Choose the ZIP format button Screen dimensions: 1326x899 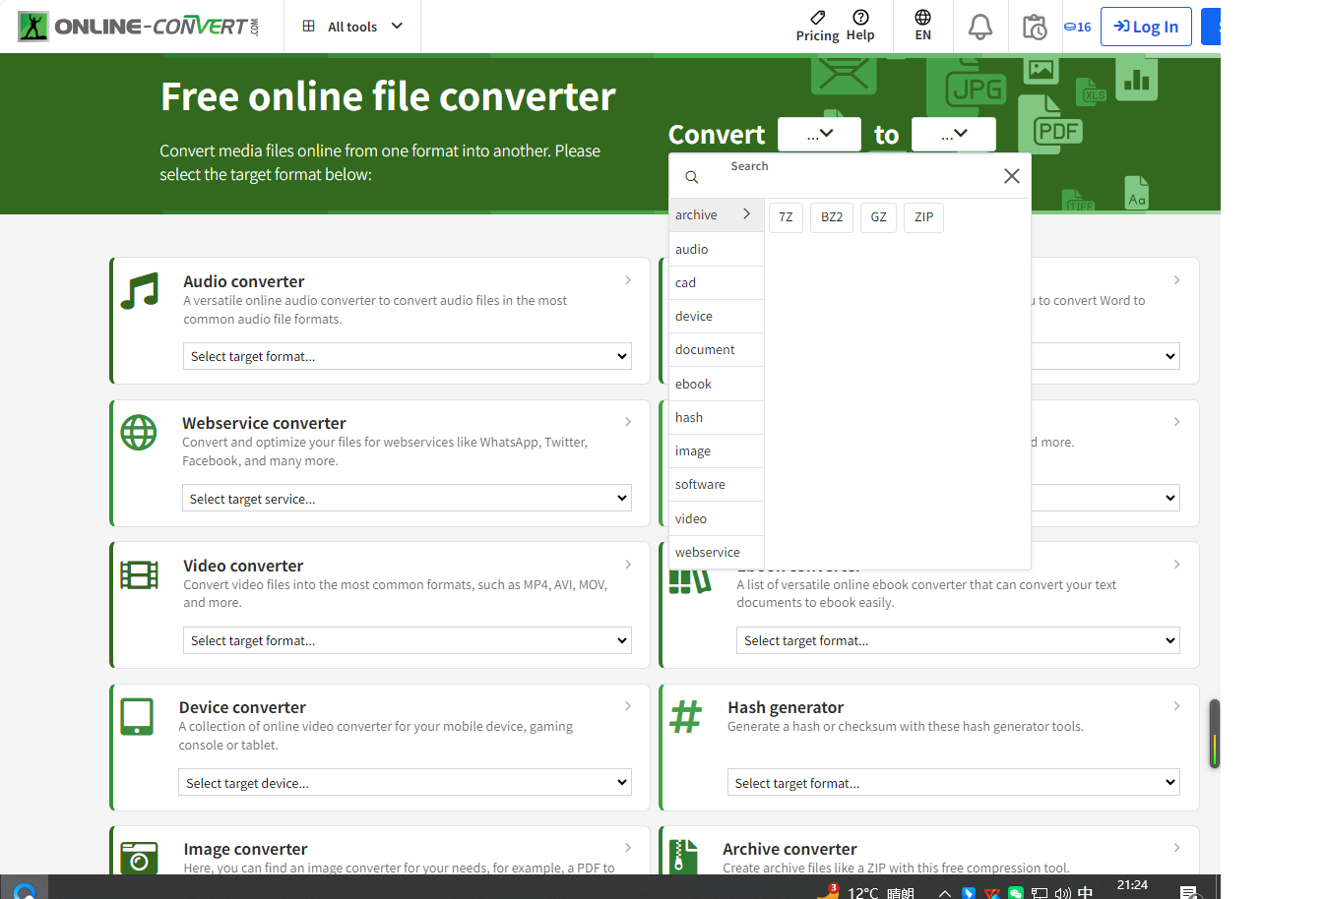pos(923,217)
